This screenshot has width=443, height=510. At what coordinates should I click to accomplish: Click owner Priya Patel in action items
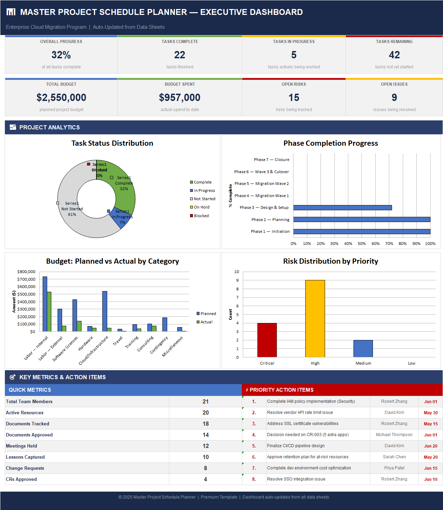pos(394,468)
